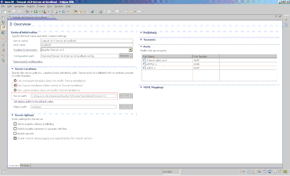Click Open launch configuration link
This screenshot has height=176, width=290.
[28, 61]
